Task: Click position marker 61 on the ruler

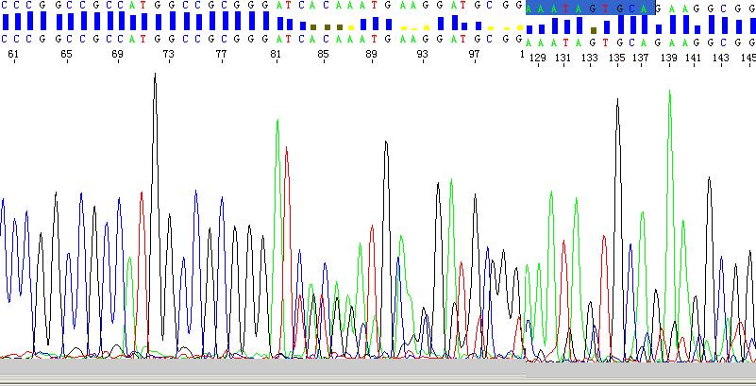Action: [x=13, y=56]
